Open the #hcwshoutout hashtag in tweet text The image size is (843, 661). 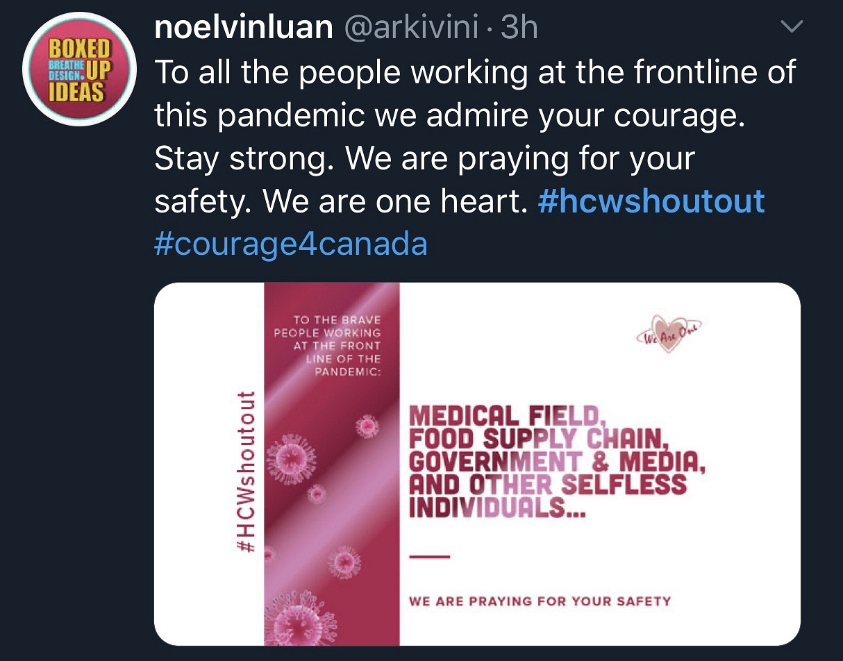651,201
